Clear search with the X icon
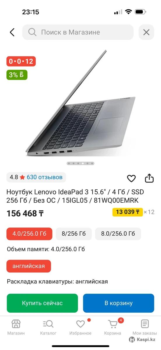161x350 pixels. (146, 32)
